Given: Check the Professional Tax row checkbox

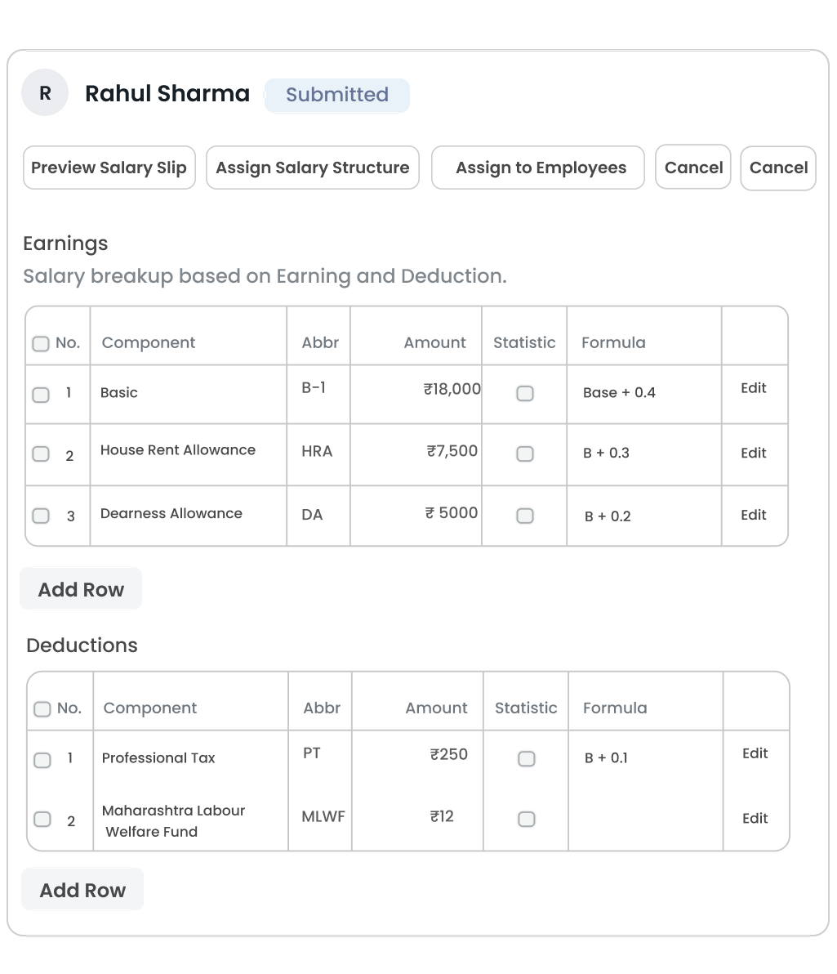Looking at the screenshot, I should [x=42, y=760].
